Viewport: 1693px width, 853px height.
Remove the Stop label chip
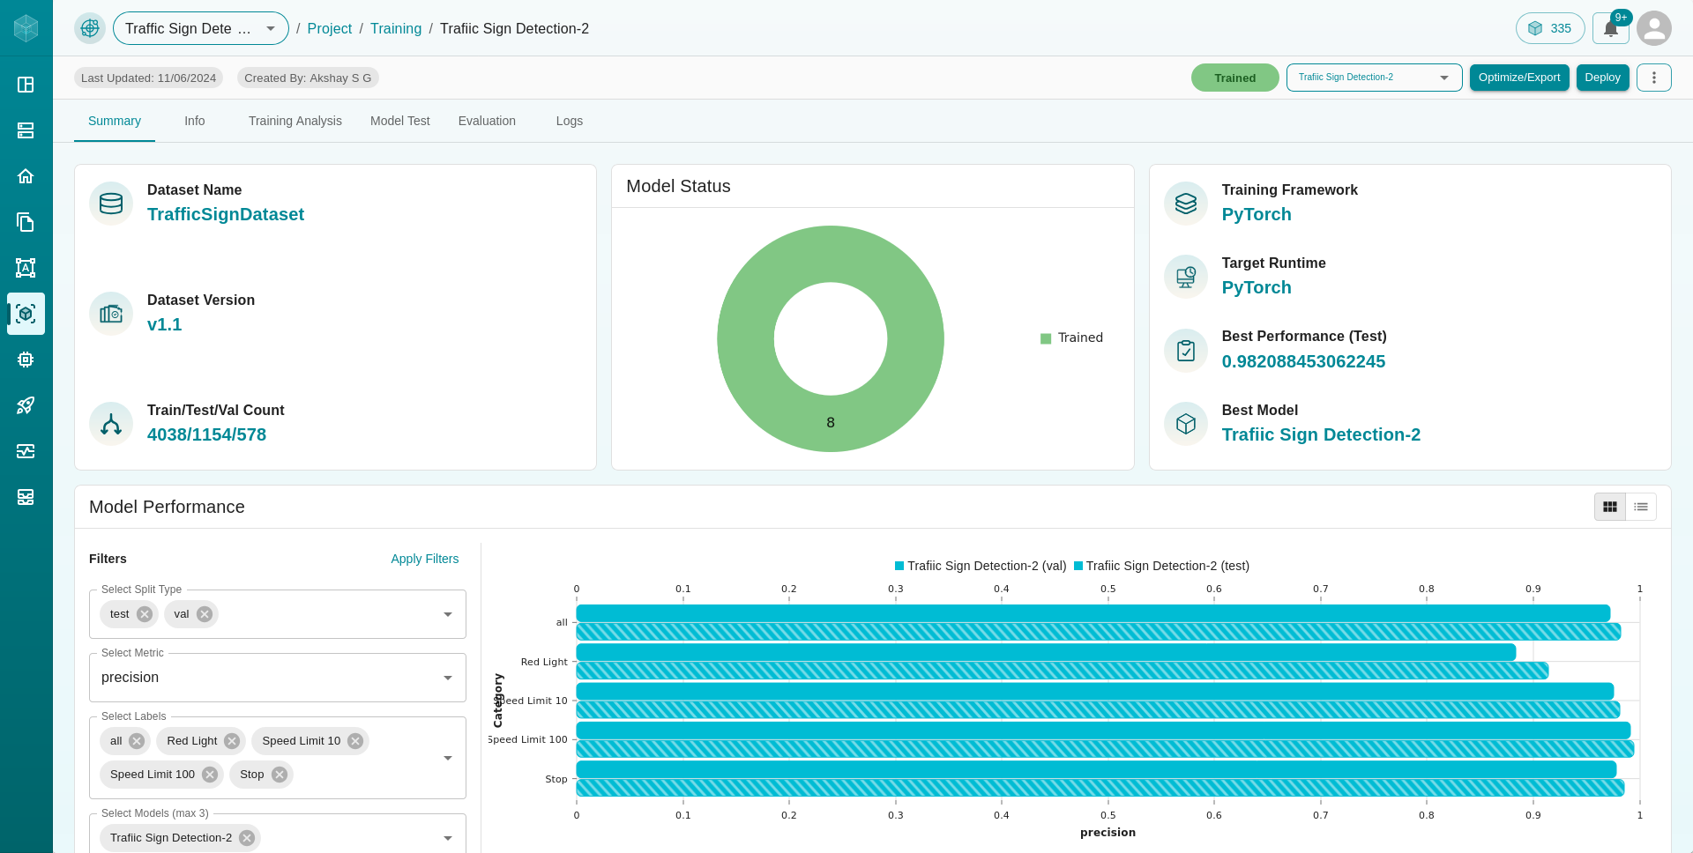pos(280,775)
